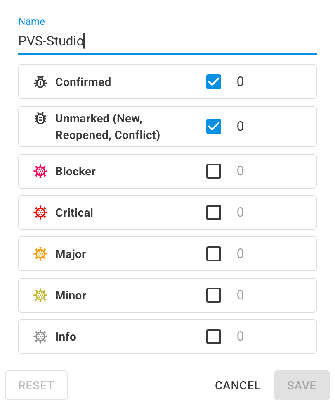This screenshot has width=335, height=406.
Task: Click the SAVE button
Action: (302, 385)
